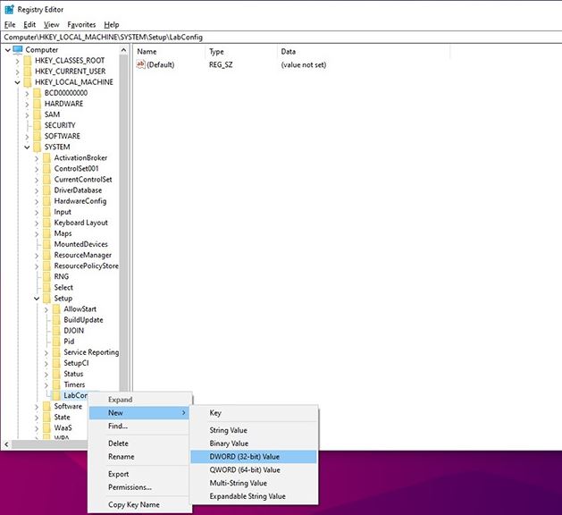This screenshot has width=562, height=515.
Task: Select Export in the context menu
Action: [139, 474]
